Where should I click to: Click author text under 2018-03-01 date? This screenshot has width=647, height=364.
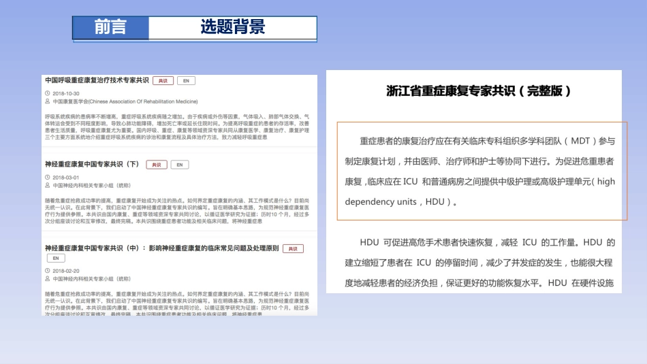92,186
